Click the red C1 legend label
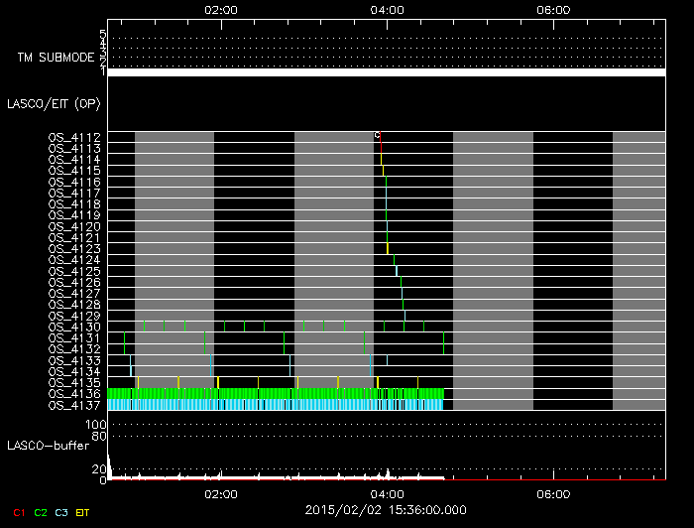The image size is (694, 528). pos(19,511)
